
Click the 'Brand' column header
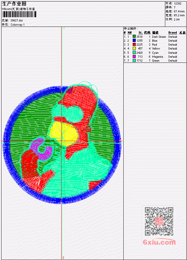(173, 33)
